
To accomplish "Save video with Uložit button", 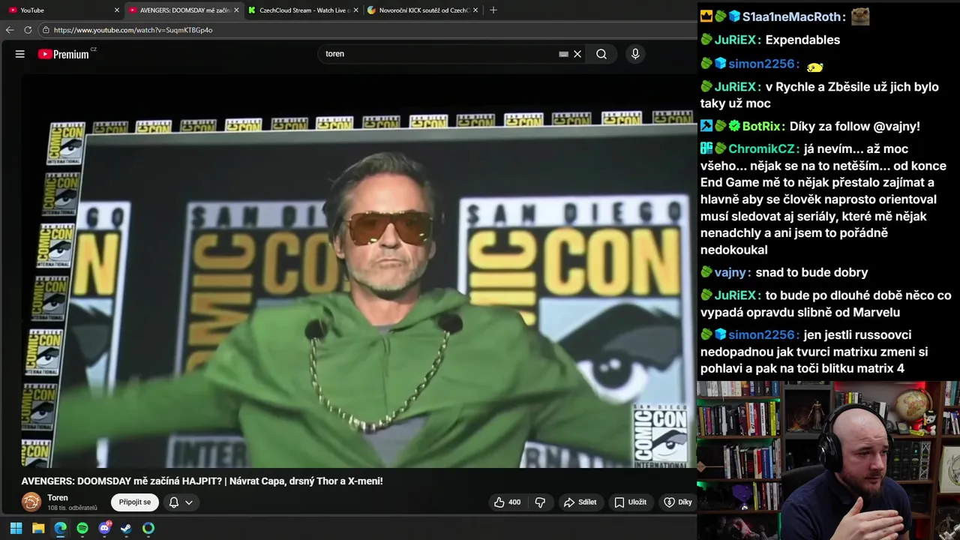I will tap(630, 502).
